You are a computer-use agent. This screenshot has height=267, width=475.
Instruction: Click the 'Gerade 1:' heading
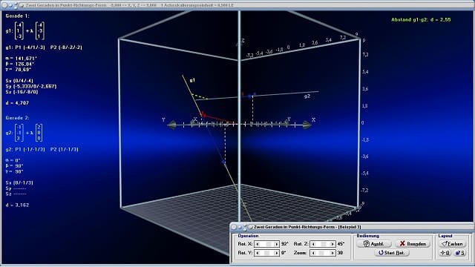tap(17, 16)
